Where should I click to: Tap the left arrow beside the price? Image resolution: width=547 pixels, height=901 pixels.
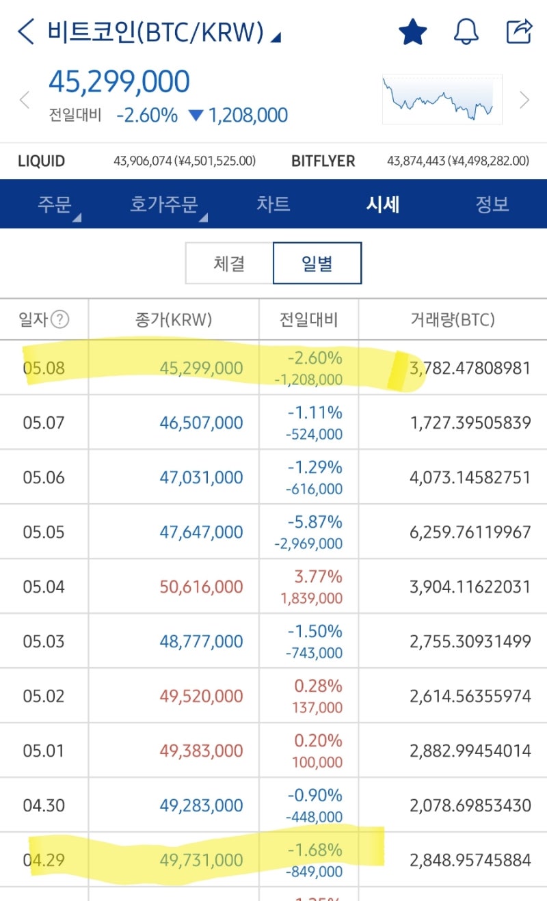tap(25, 99)
